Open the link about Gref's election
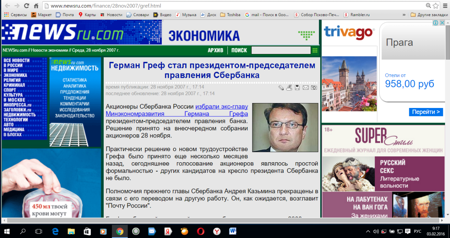 tap(177, 110)
